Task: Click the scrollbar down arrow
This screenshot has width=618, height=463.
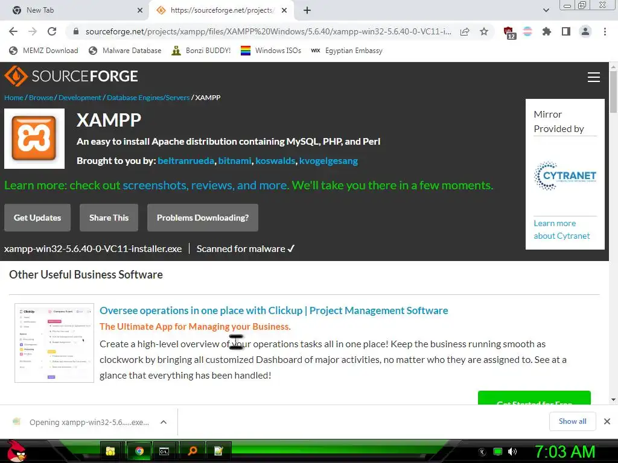Action: pos(613,400)
